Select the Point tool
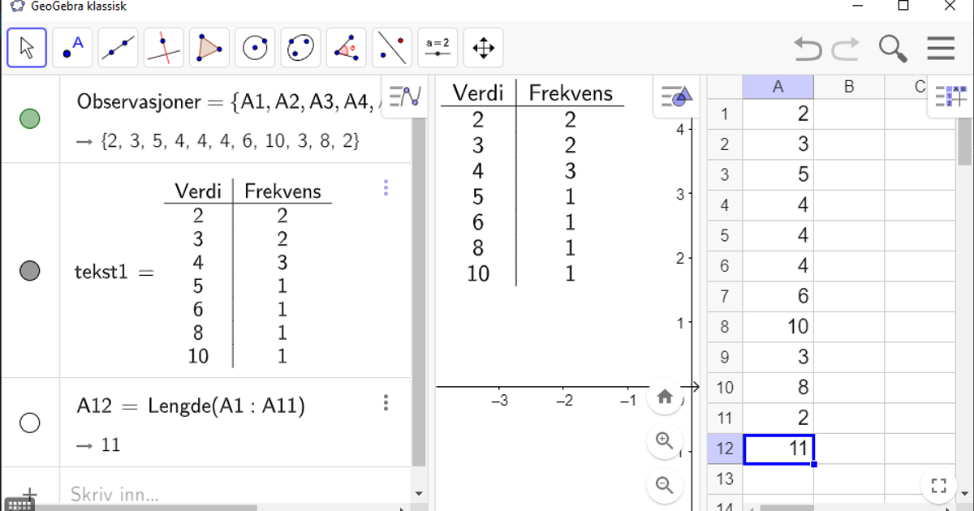 pos(72,47)
